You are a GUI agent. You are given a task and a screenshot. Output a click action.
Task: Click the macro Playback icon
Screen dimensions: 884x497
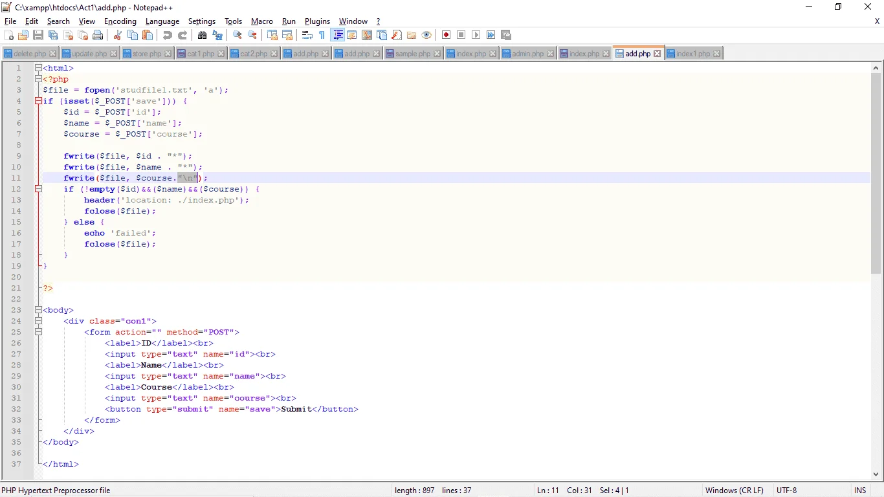click(476, 35)
